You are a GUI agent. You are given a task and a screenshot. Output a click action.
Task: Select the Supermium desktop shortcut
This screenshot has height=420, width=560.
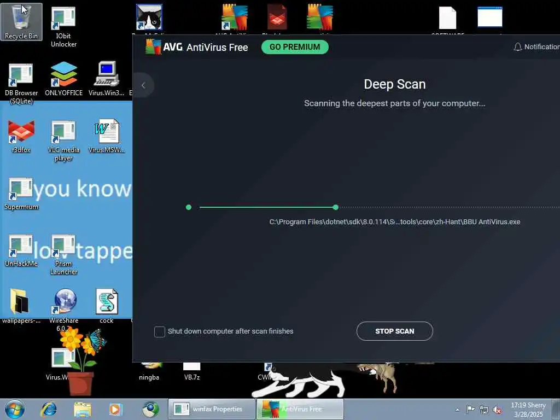click(x=21, y=193)
